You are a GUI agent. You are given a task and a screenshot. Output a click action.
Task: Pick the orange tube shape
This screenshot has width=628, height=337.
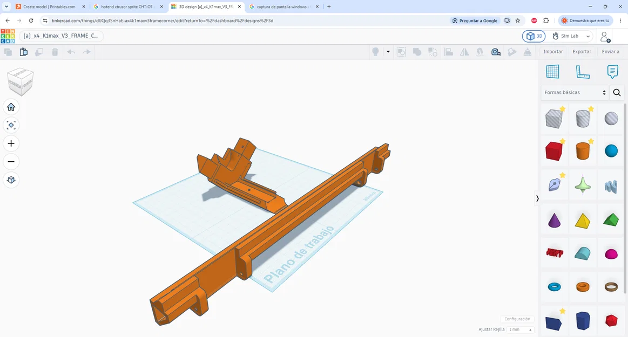coord(583,287)
